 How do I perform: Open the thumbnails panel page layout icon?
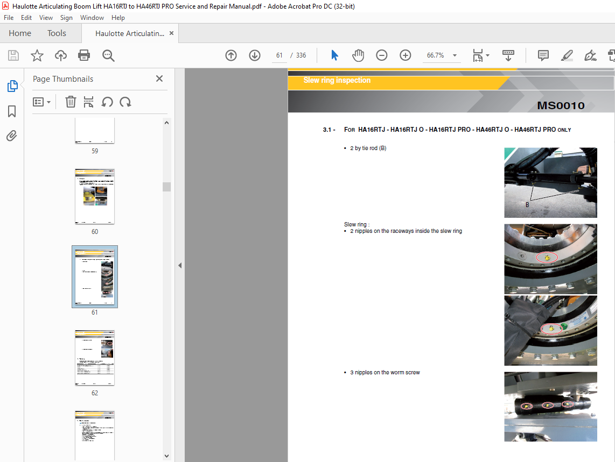89,102
